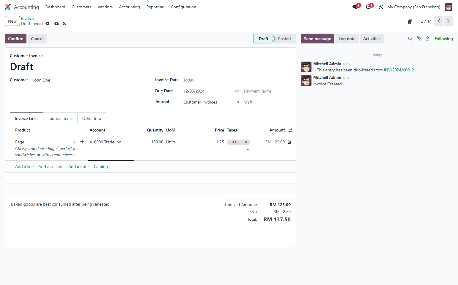The height and width of the screenshot is (285, 458).
Task: Open the Vendors menu
Action: [x=105, y=7]
